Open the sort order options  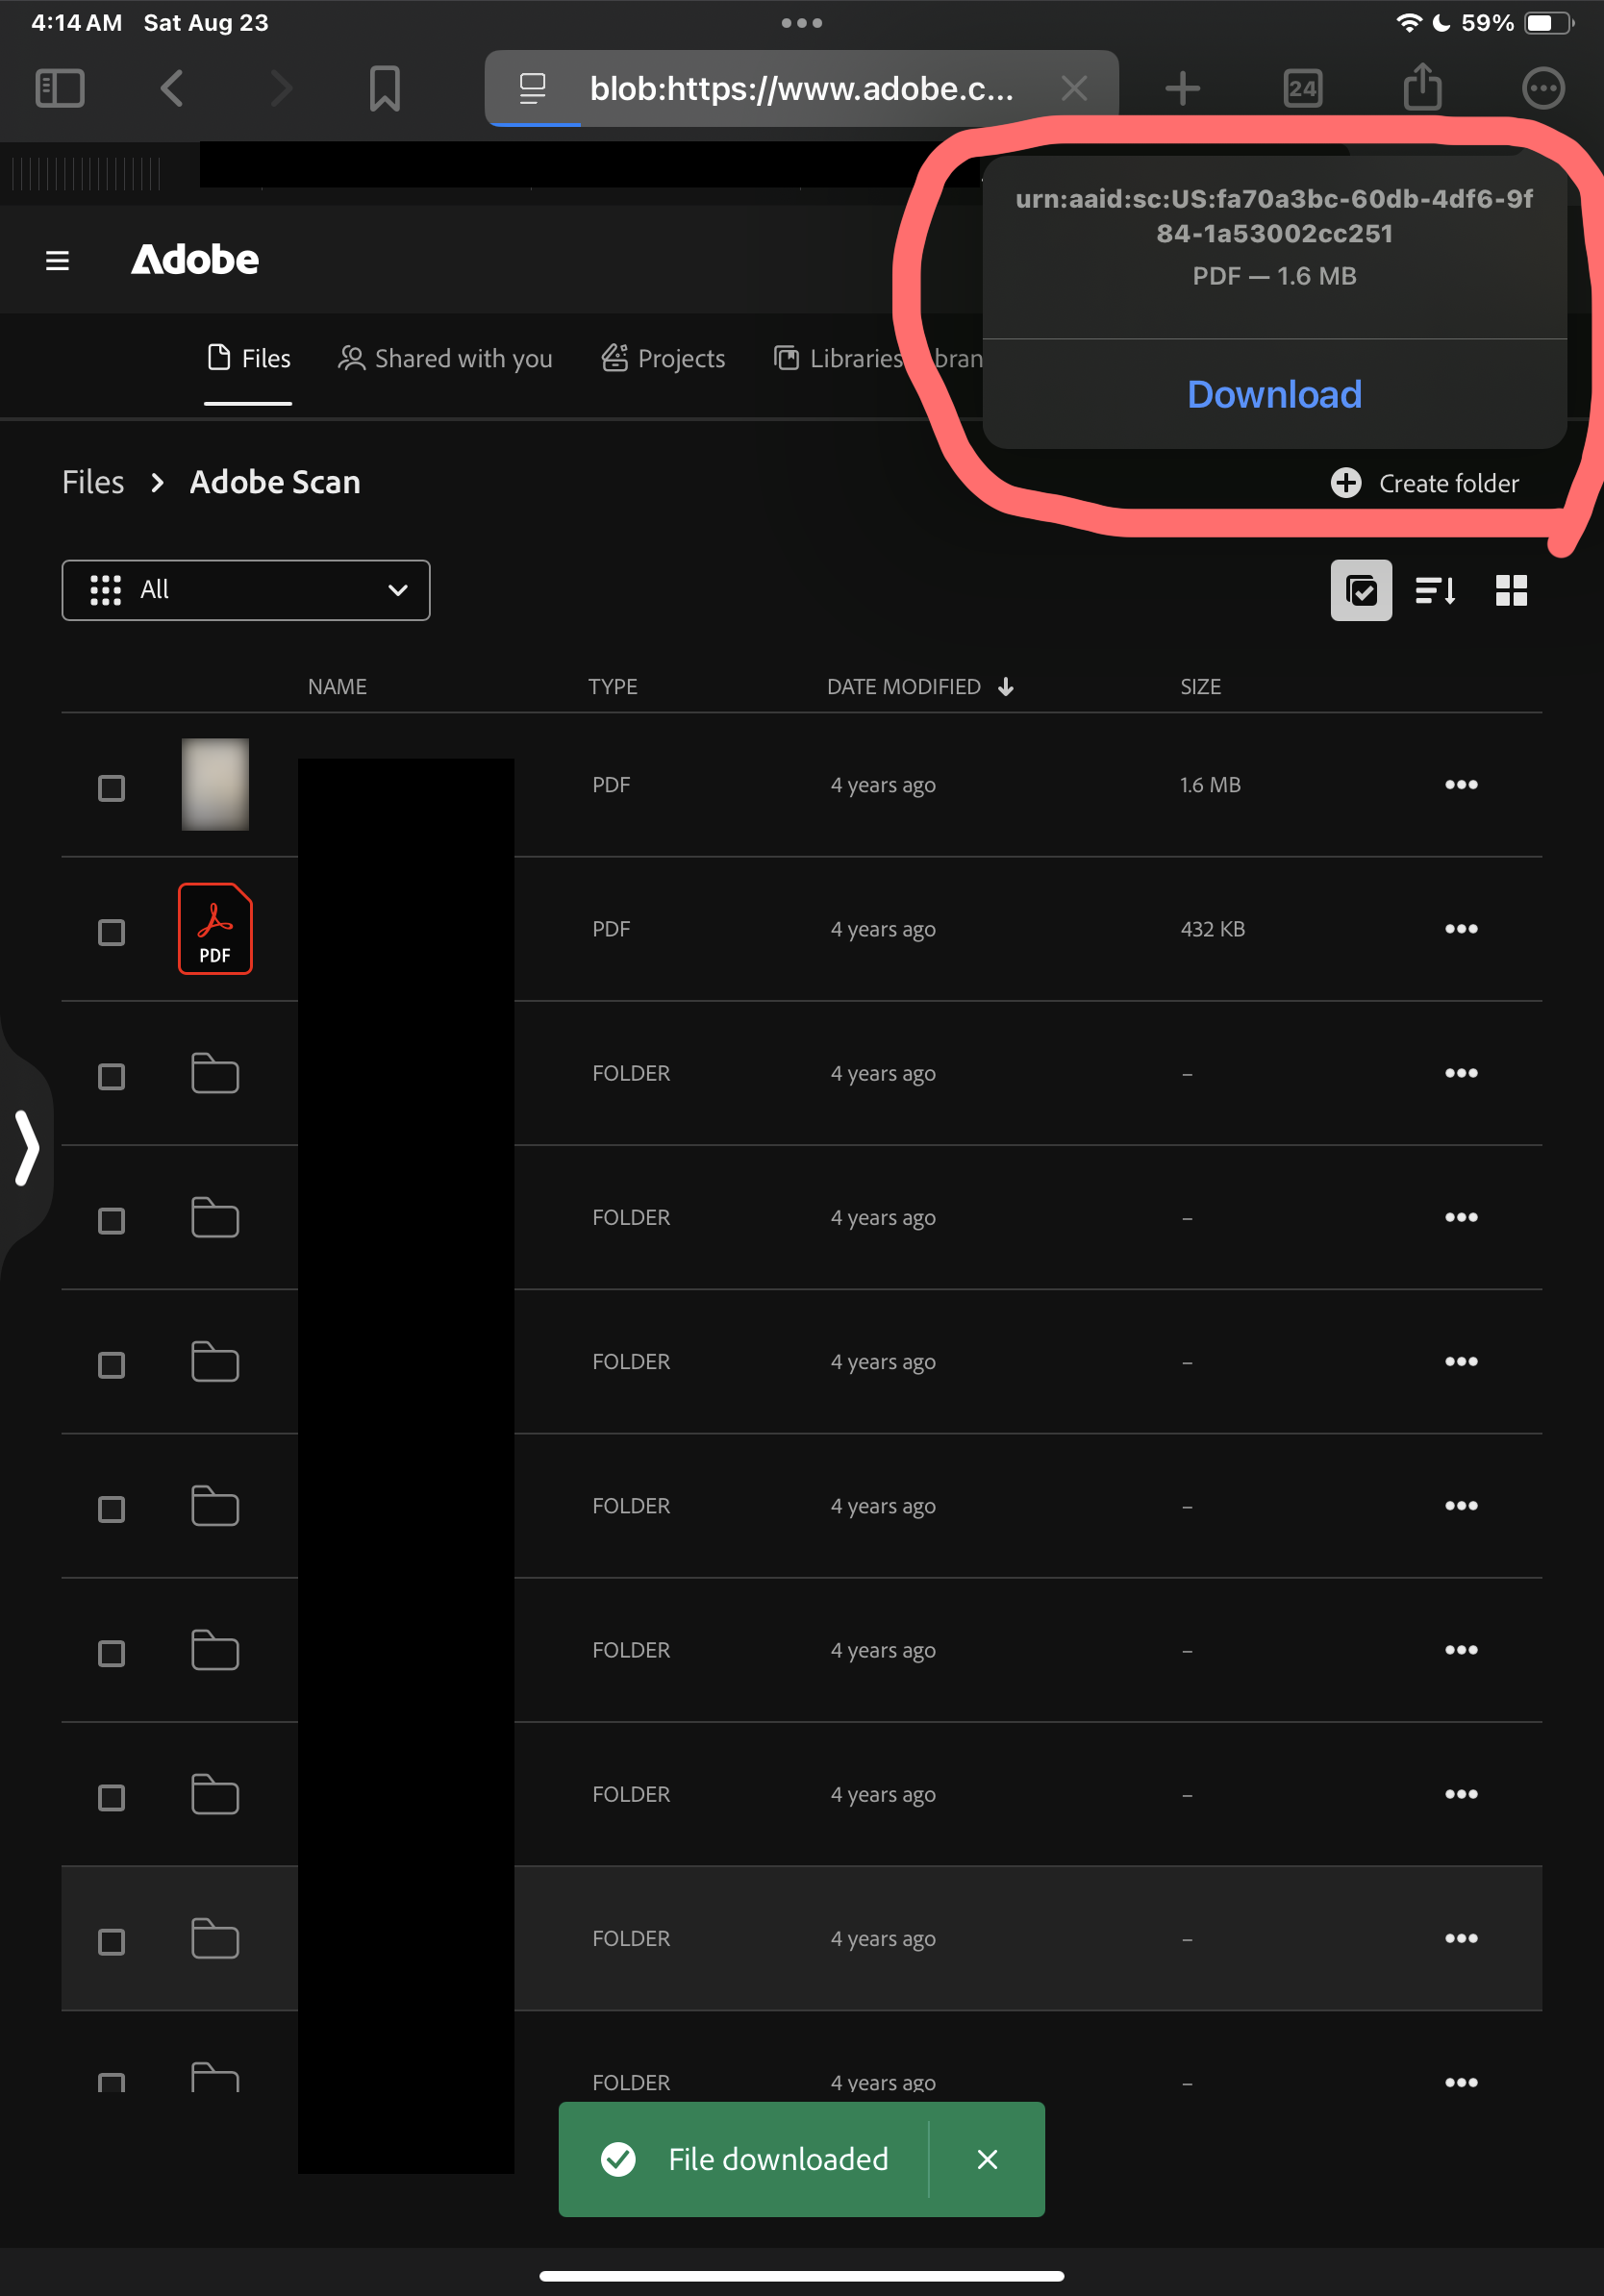click(x=1435, y=590)
